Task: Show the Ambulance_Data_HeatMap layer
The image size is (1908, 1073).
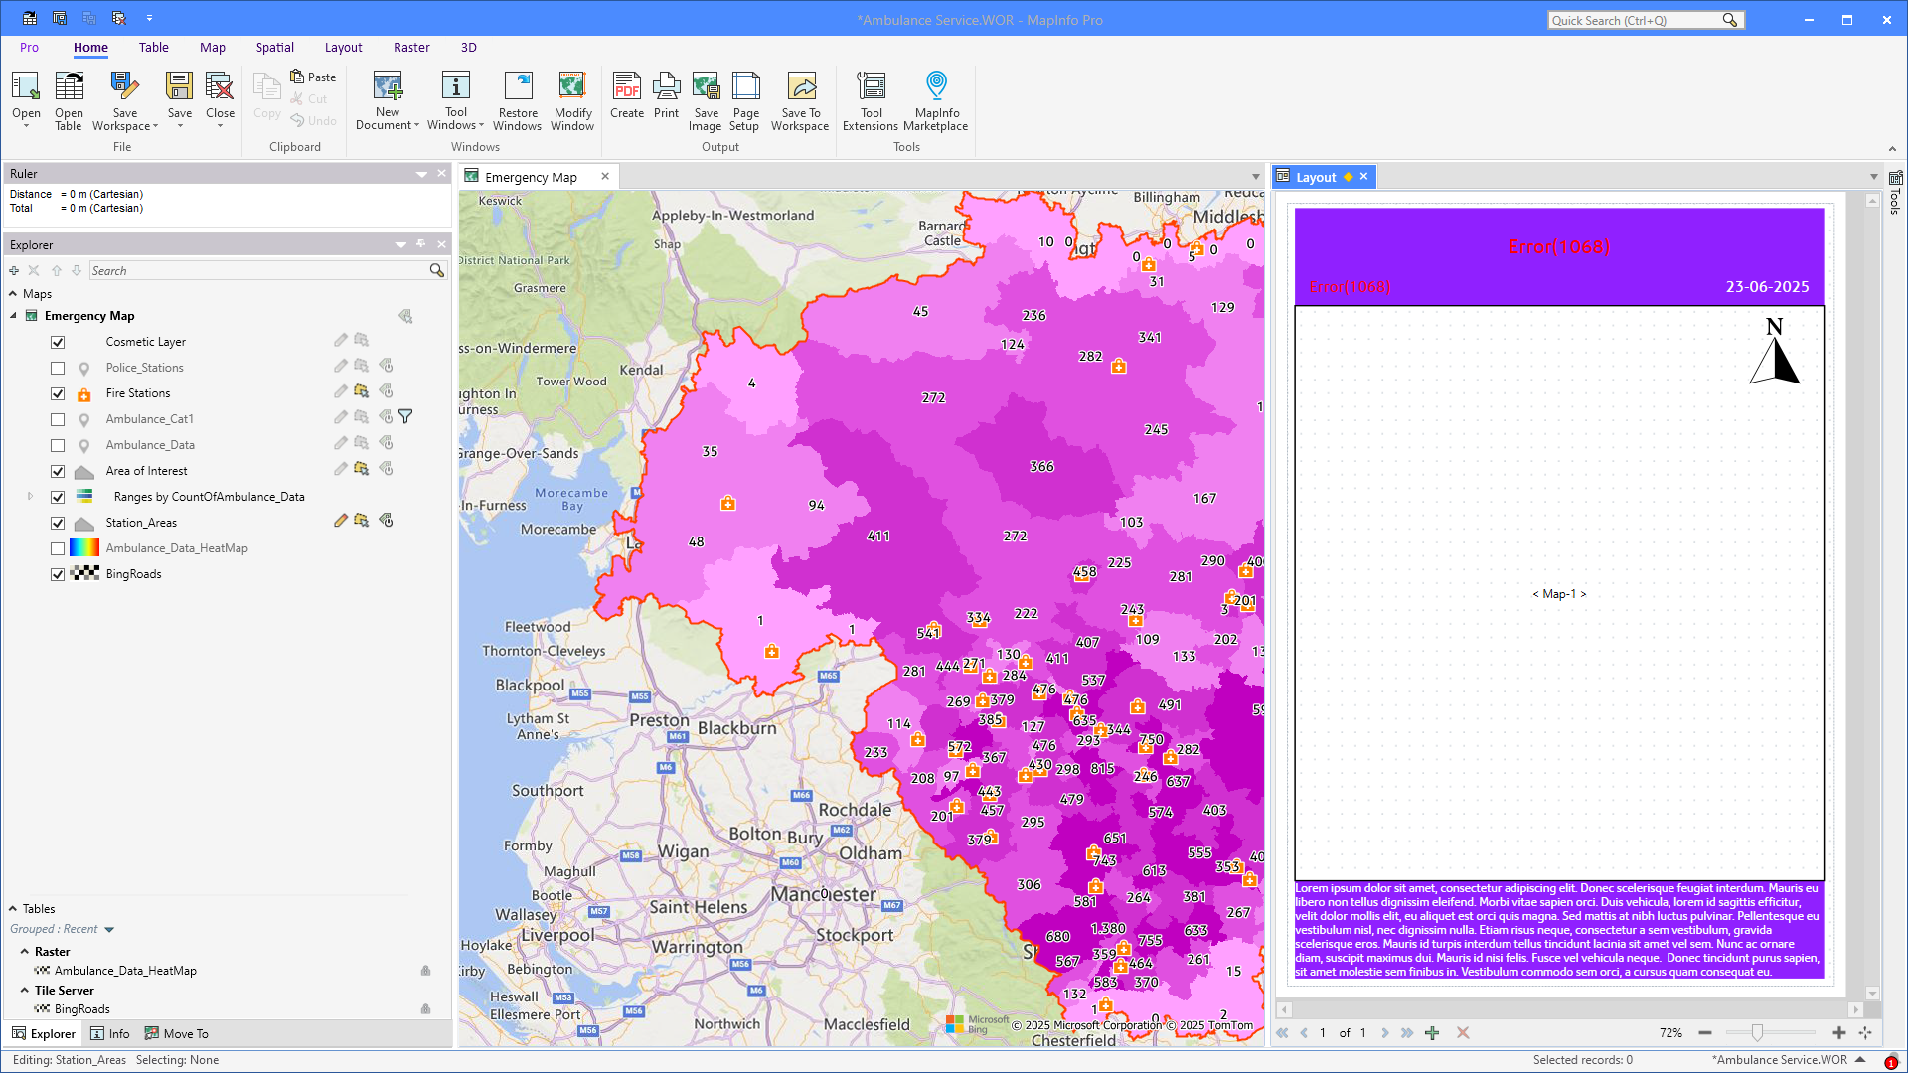Action: [58, 548]
